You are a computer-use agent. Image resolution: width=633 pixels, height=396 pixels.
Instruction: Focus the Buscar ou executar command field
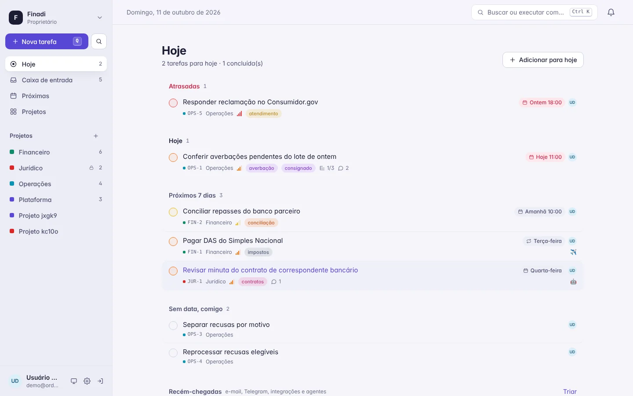534,12
